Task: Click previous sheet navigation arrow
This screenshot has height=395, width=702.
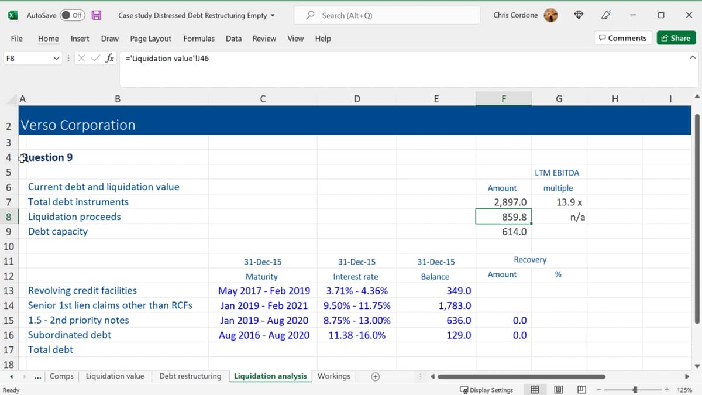Action: 11,377
